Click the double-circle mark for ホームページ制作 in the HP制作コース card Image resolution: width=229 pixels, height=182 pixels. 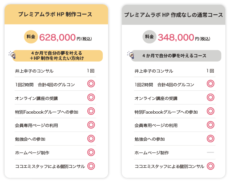(91, 152)
